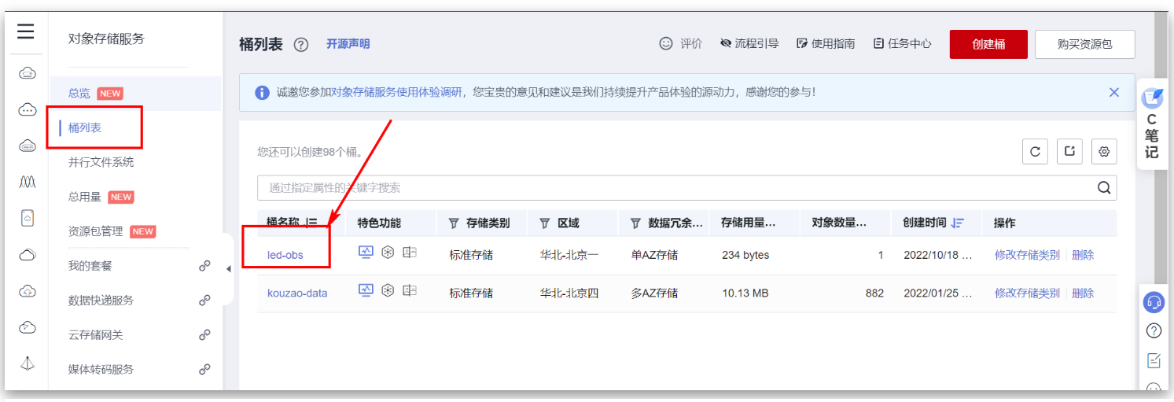This screenshot has height=402, width=1174.
Task: Open table column settings gear
Action: pyautogui.click(x=1104, y=151)
